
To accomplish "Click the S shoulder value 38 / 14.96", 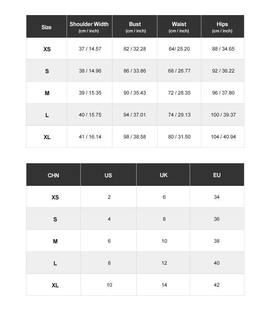I will [x=90, y=71].
